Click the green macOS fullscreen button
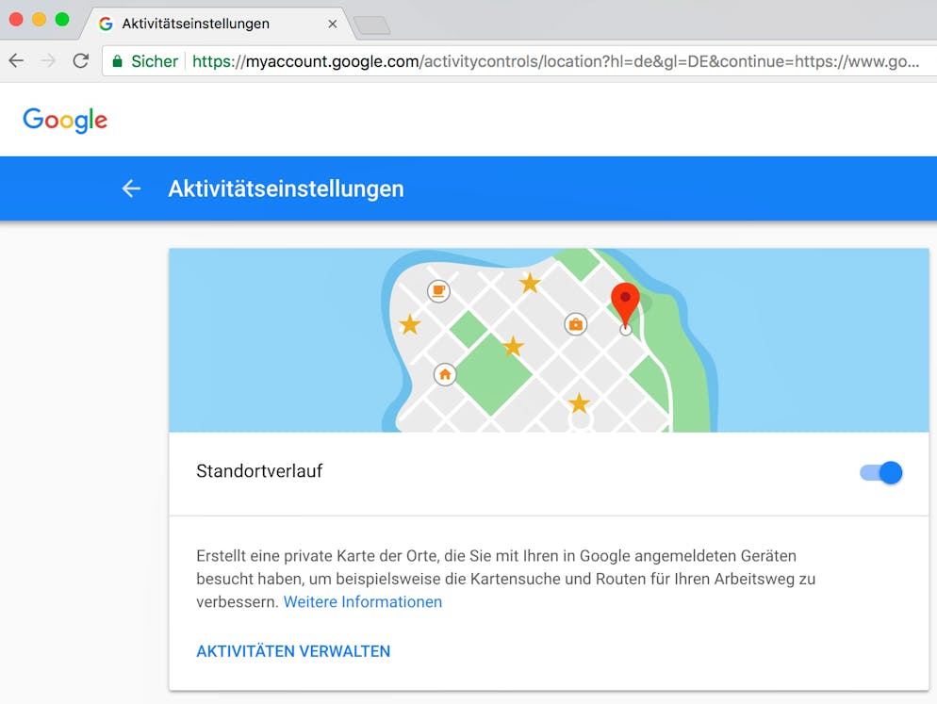 62,20
